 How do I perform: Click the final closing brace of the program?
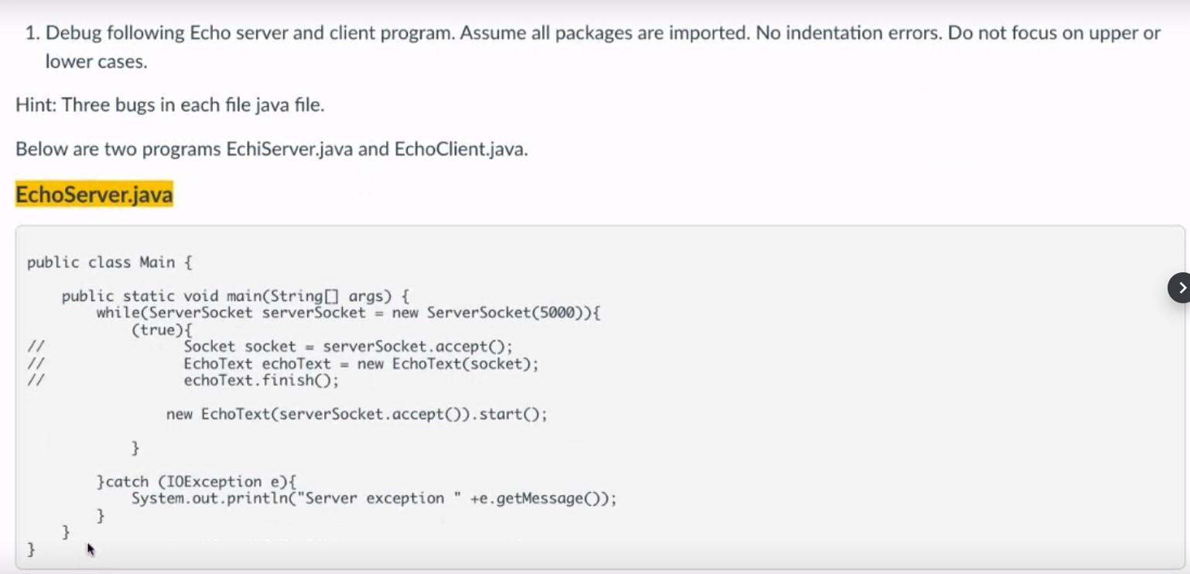coord(31,548)
